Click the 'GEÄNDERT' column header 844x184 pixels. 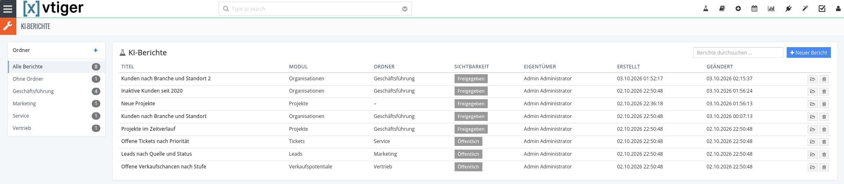pos(720,66)
